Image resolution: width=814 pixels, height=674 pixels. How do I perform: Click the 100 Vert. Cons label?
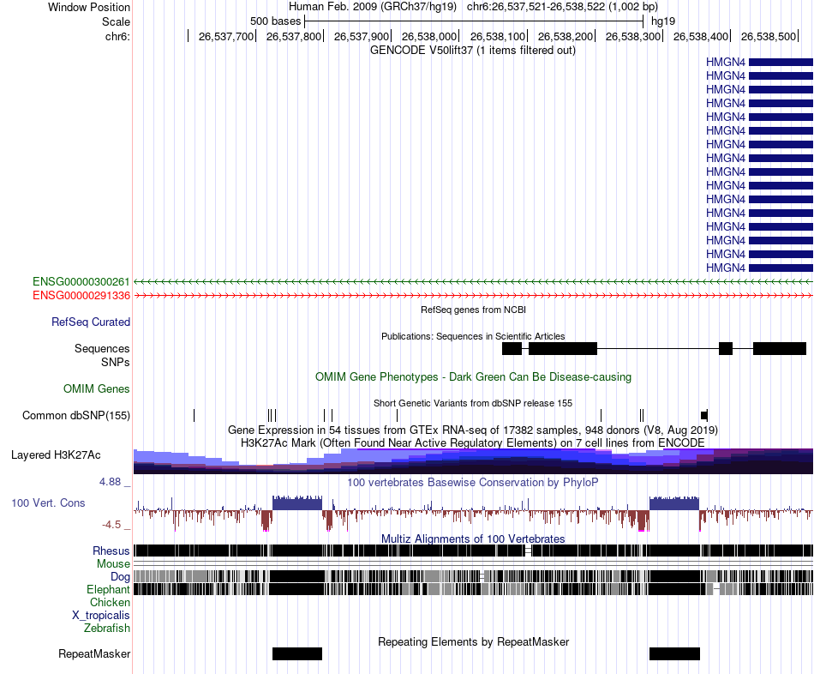[x=48, y=503]
